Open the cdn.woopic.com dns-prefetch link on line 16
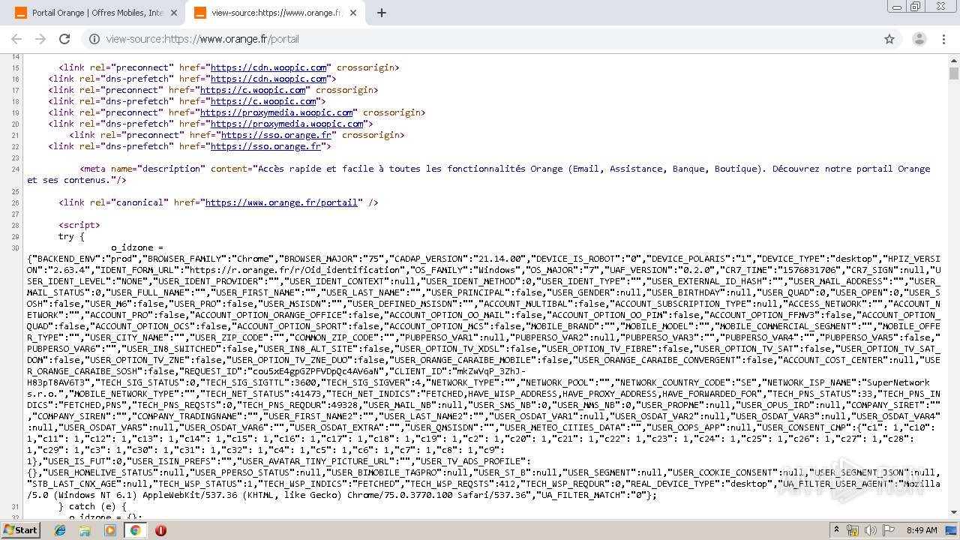The width and height of the screenshot is (960, 540). (x=268, y=79)
